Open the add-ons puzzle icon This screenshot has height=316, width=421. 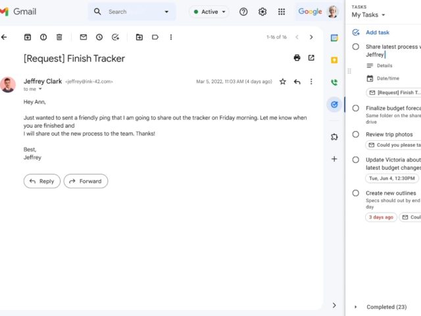(x=334, y=137)
